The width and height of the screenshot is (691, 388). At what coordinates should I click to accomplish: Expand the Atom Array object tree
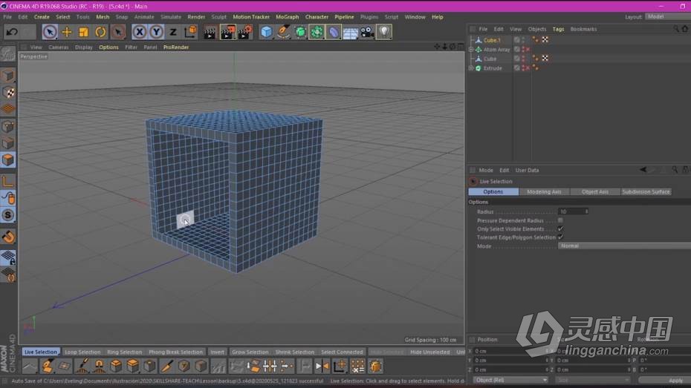(x=471, y=49)
